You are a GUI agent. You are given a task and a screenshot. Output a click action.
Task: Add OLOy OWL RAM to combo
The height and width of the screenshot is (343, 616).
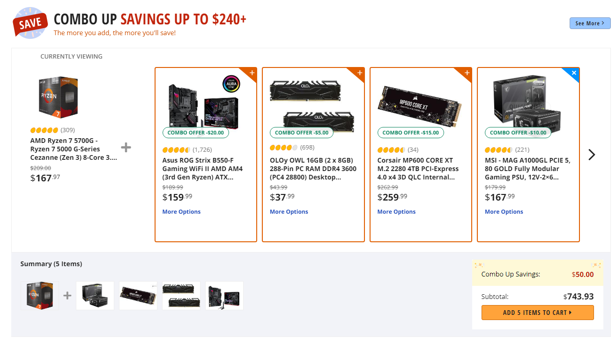(360, 73)
